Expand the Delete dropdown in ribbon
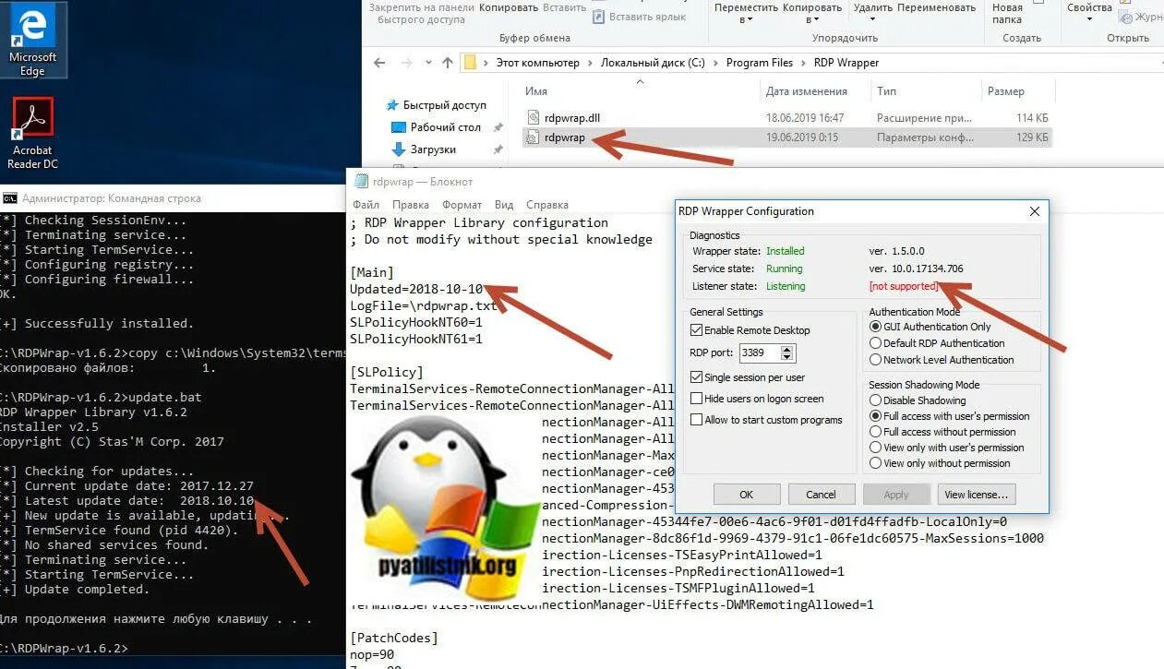1164x669 pixels. coord(871,19)
